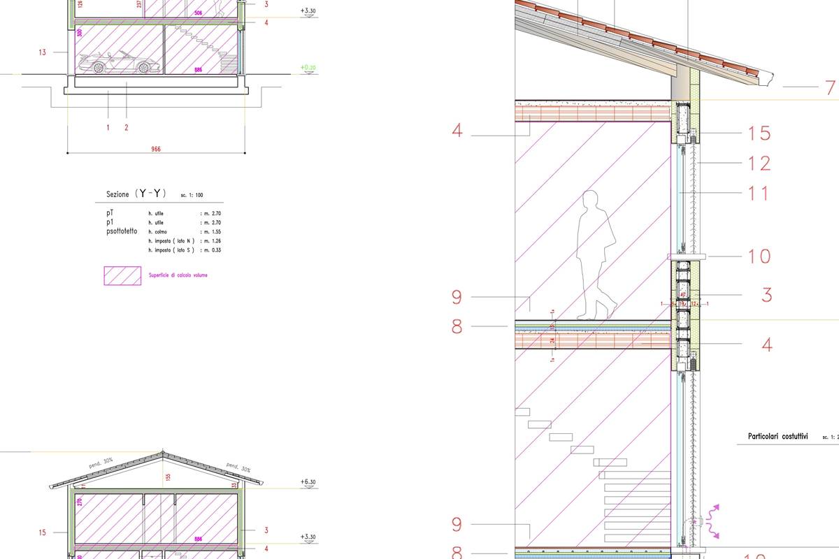Select the green +0.20 elevation marker
This screenshot has width=839, height=559.
click(308, 68)
